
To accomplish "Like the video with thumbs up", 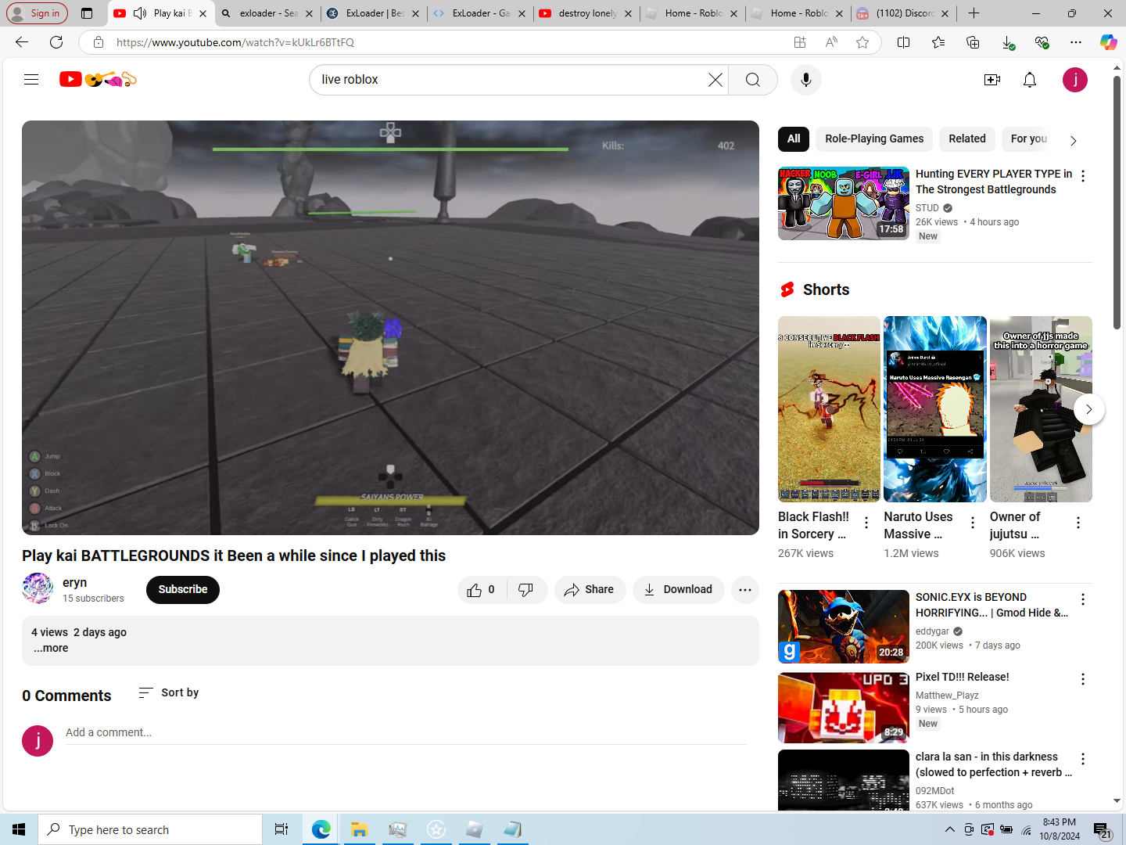I will (x=482, y=590).
